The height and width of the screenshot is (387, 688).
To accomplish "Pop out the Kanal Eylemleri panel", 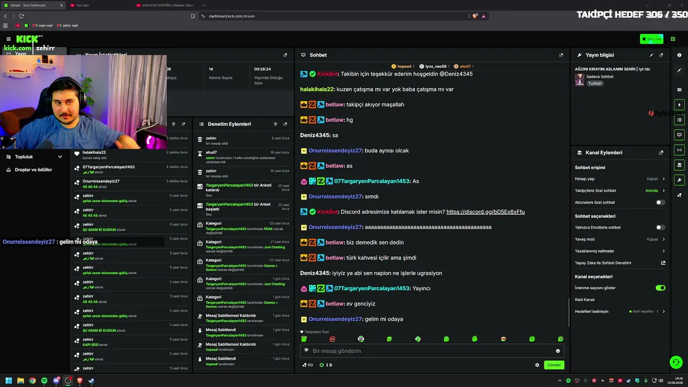I will pos(661,153).
